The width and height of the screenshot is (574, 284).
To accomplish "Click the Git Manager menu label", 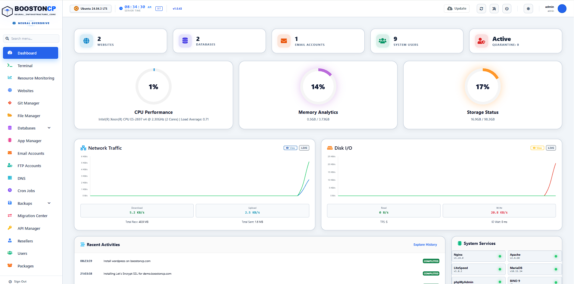I will [29, 103].
